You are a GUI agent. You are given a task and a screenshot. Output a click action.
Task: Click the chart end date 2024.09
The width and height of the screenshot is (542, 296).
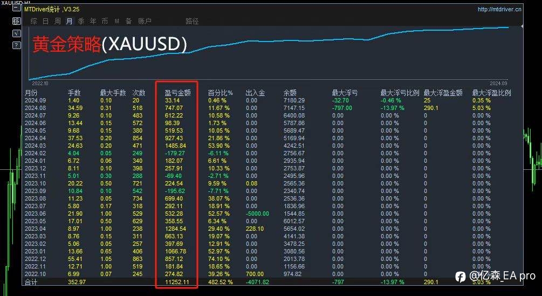tap(498, 83)
